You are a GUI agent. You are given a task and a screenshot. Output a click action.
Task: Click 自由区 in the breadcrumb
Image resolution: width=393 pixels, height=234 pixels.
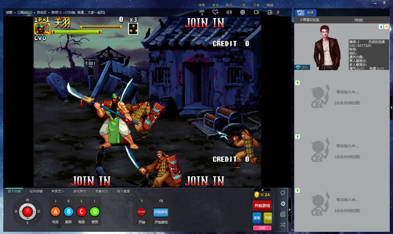tap(41, 12)
